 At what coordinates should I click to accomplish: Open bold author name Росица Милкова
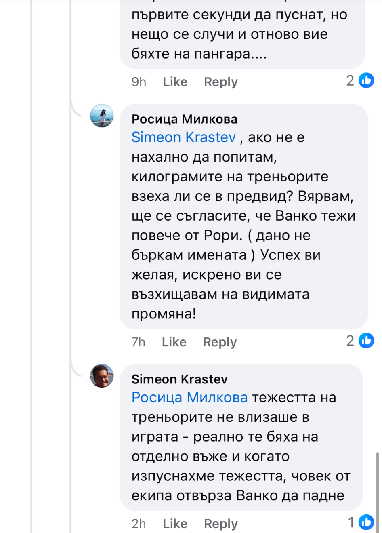(185, 119)
